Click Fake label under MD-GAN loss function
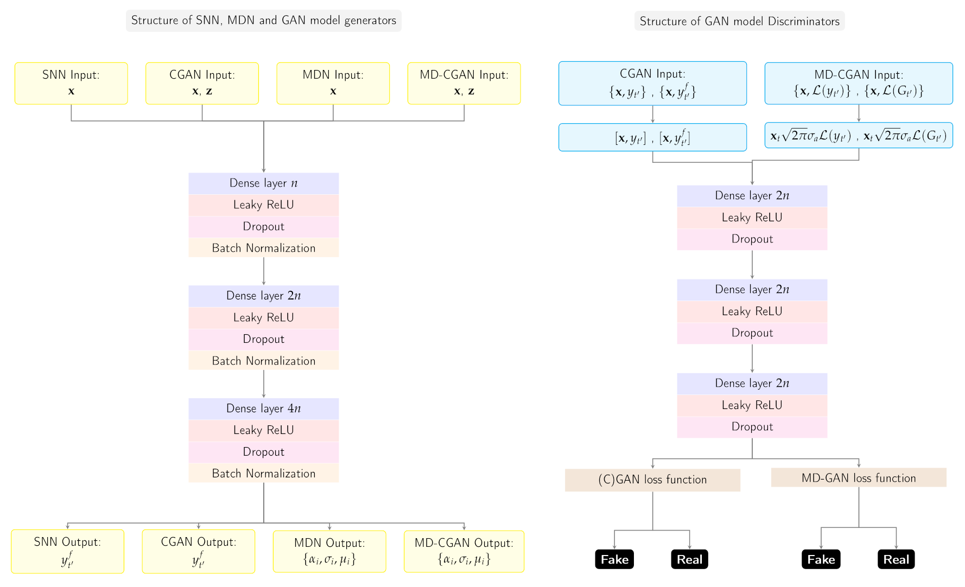Viewport: 965px width, 587px height. (x=821, y=559)
